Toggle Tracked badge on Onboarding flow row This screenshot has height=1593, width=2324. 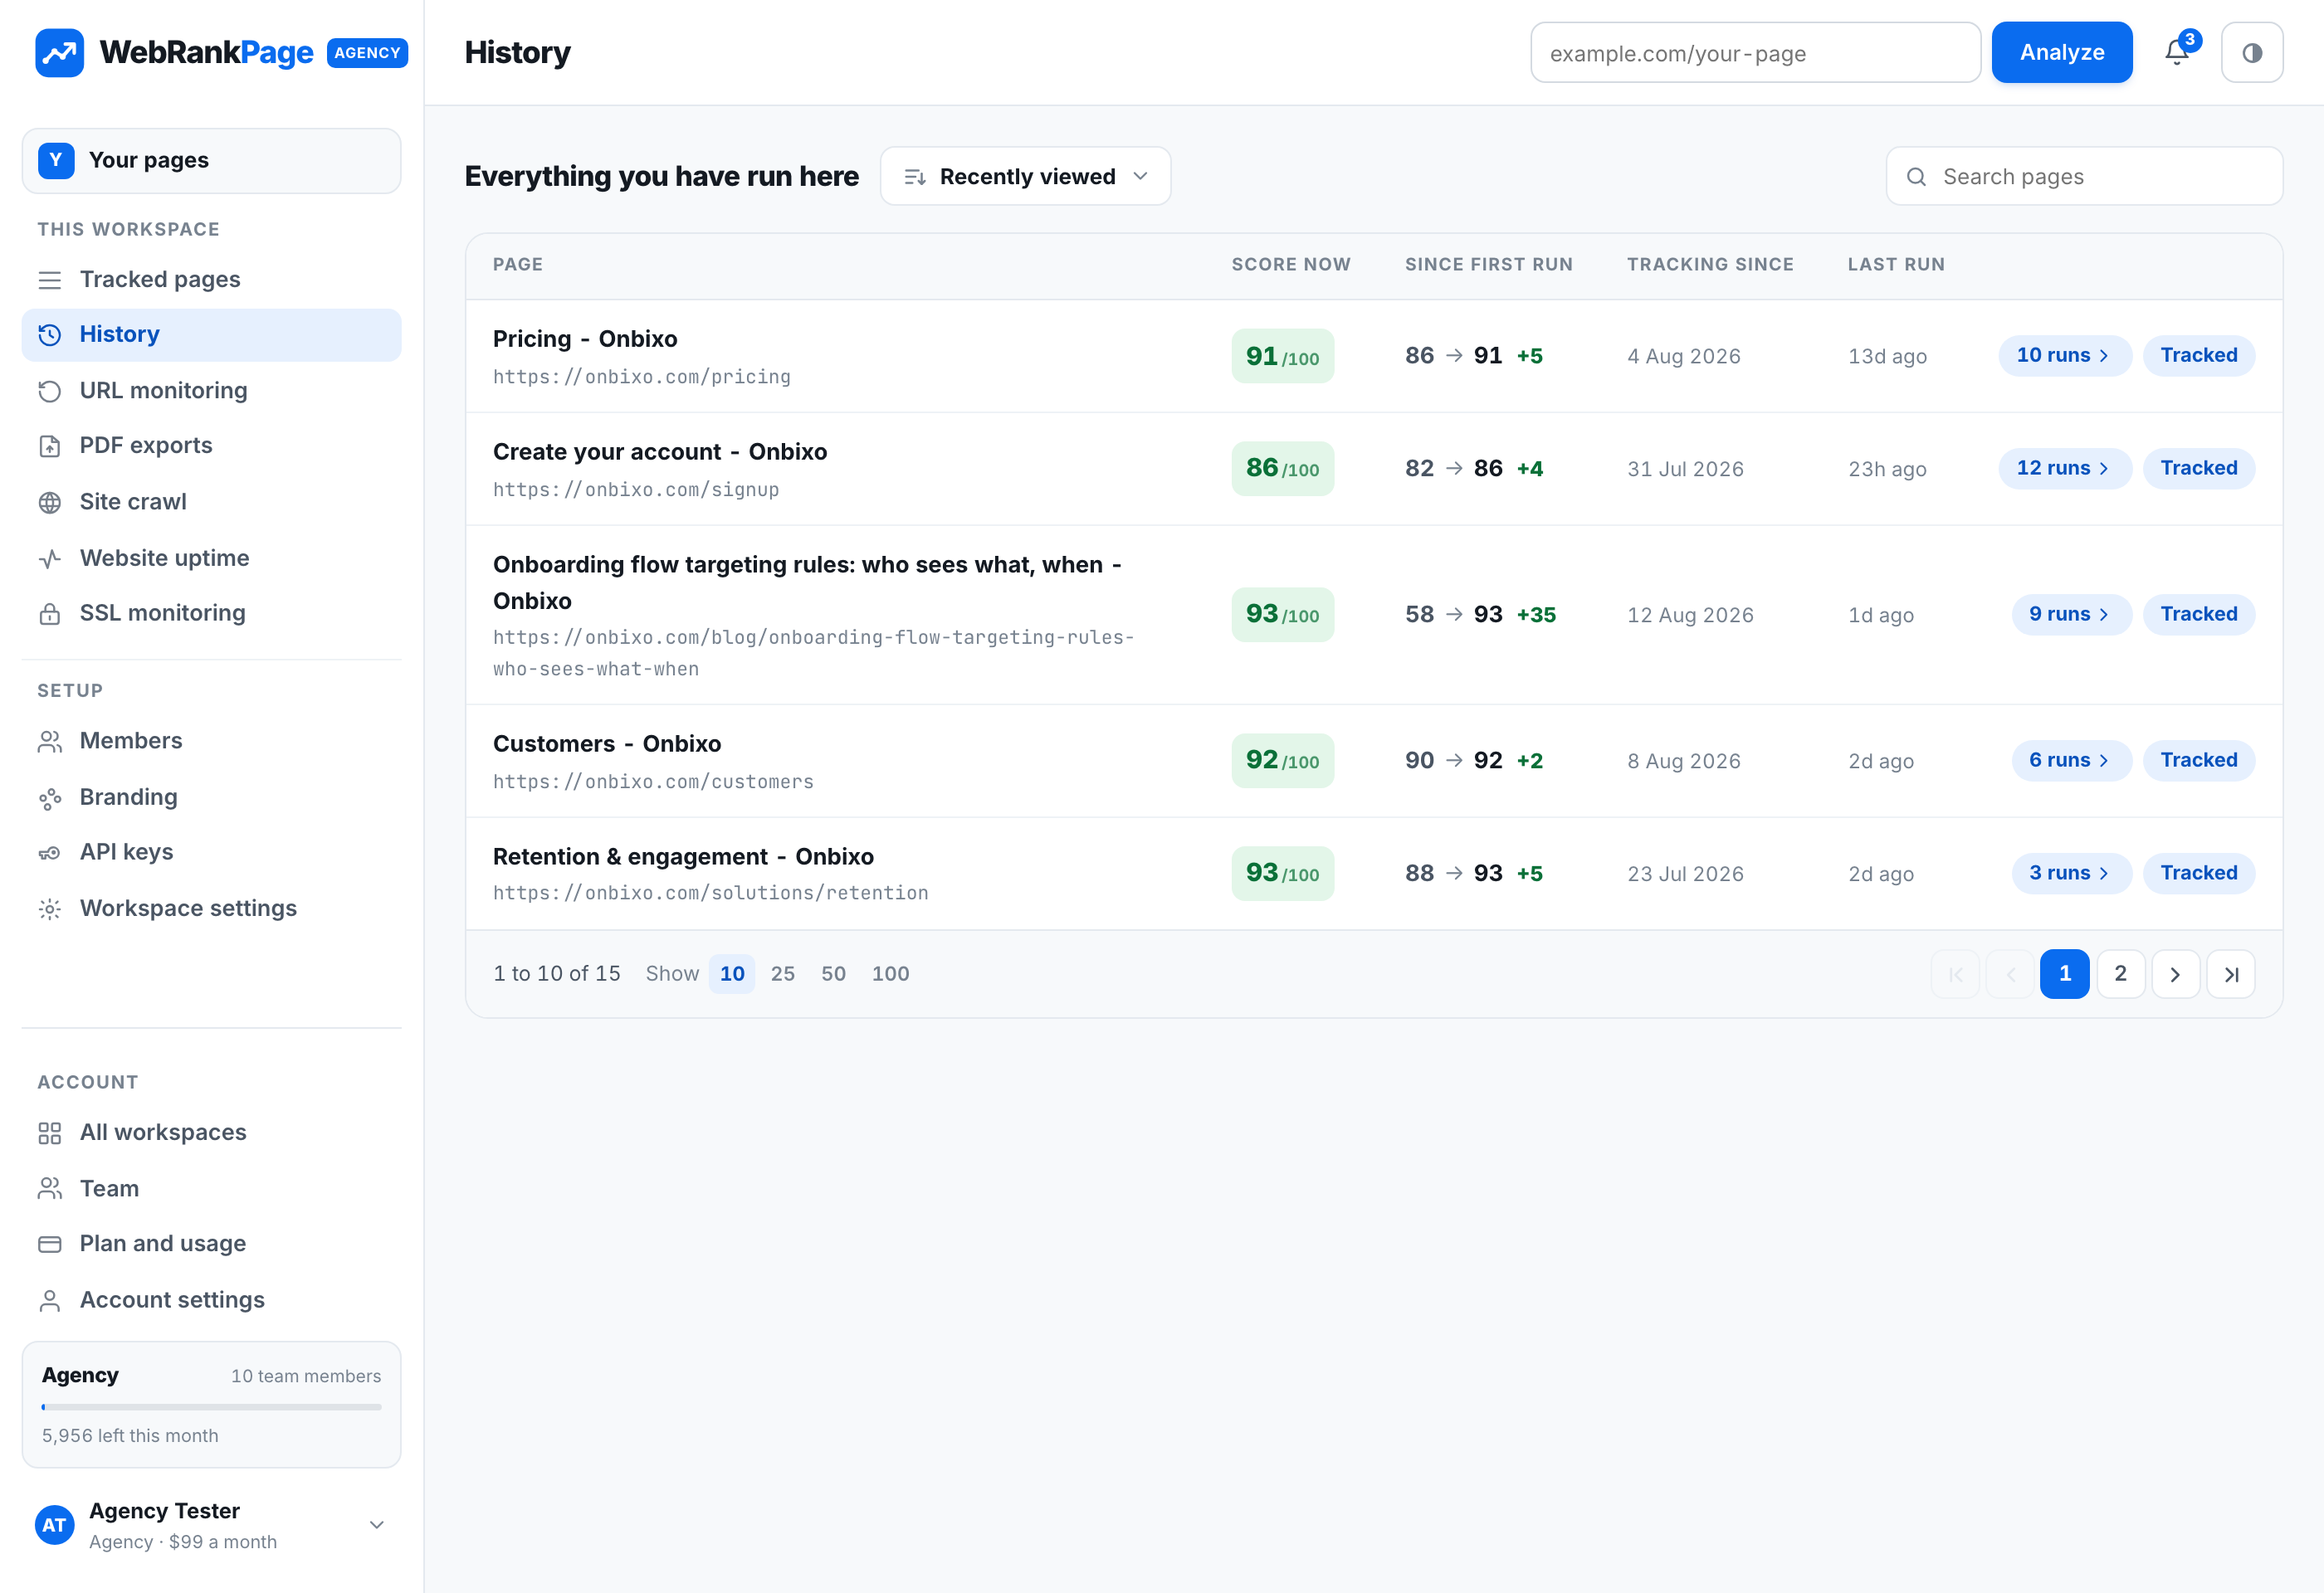click(2198, 614)
